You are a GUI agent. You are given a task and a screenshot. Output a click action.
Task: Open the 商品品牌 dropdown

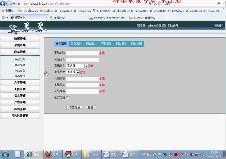pos(73,72)
